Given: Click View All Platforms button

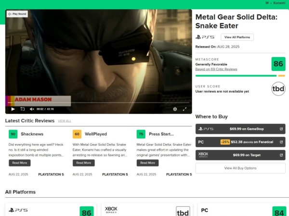Looking at the screenshot, I should 237,37.
